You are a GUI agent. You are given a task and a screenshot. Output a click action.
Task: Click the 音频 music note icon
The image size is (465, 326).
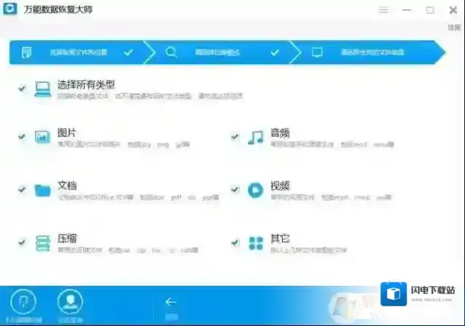pos(255,137)
